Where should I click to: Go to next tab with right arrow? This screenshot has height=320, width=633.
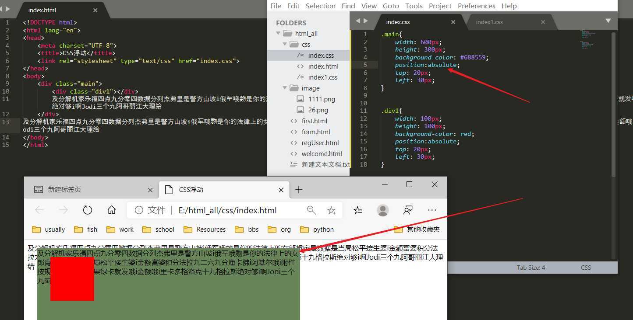(x=366, y=21)
